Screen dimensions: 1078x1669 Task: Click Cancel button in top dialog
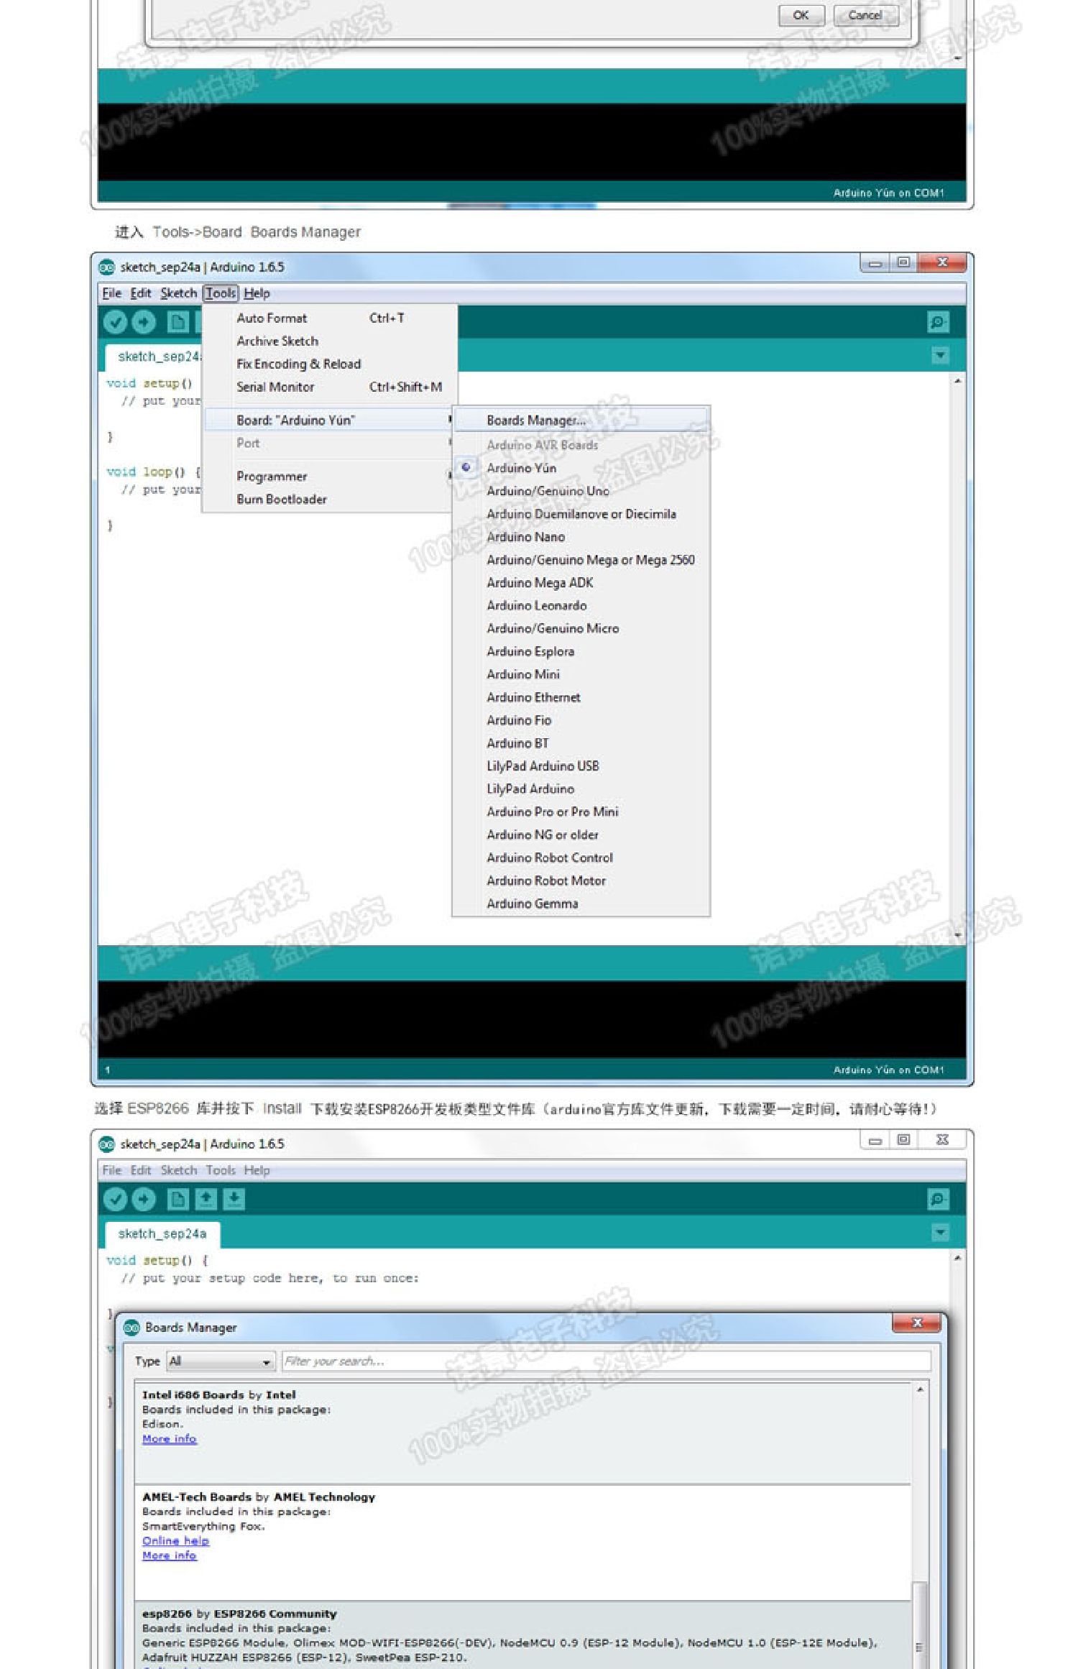coord(865,15)
